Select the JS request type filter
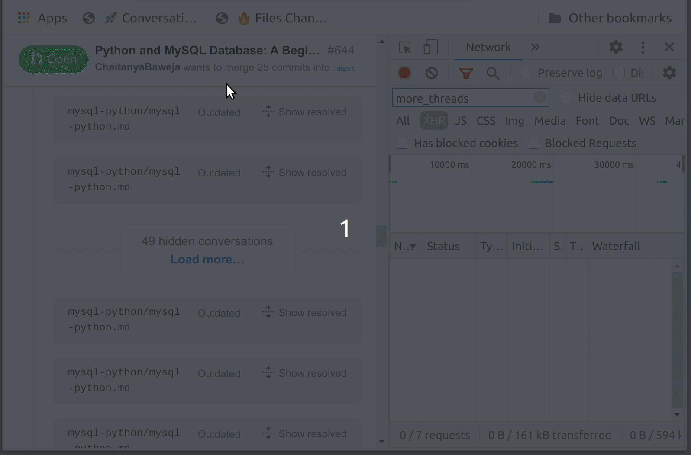The width and height of the screenshot is (691, 455). pos(461,121)
